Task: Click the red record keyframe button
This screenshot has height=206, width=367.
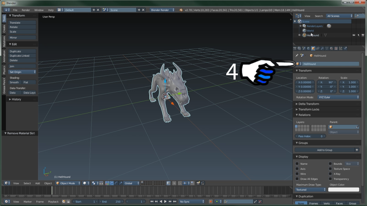Action: point(211,202)
